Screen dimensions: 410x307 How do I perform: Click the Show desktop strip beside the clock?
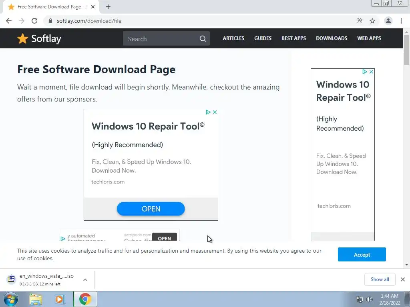pyautogui.click(x=407, y=299)
